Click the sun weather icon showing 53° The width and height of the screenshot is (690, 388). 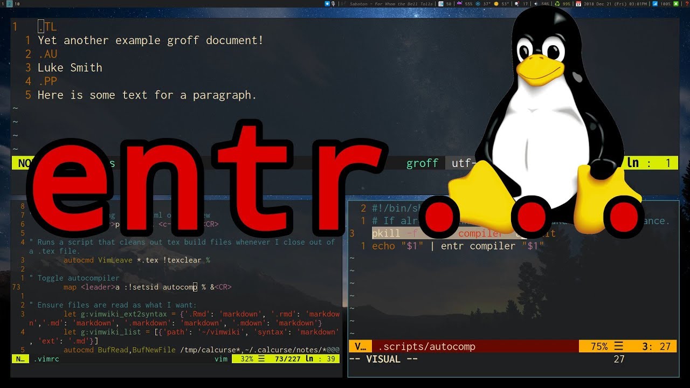pos(496,3)
